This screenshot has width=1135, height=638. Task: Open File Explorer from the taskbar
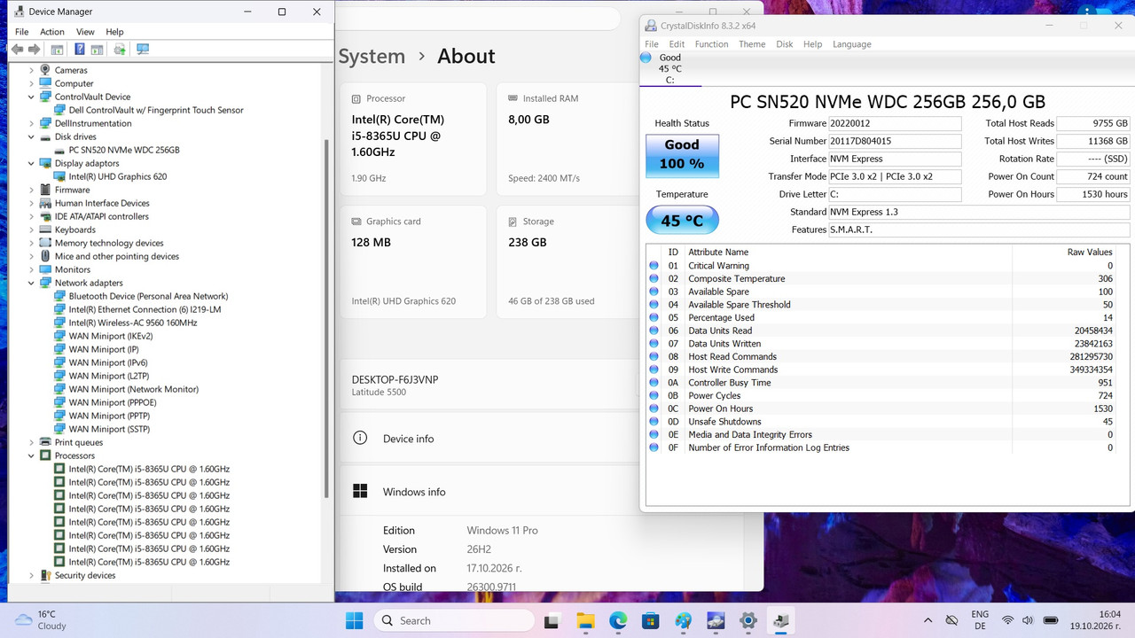click(x=584, y=621)
